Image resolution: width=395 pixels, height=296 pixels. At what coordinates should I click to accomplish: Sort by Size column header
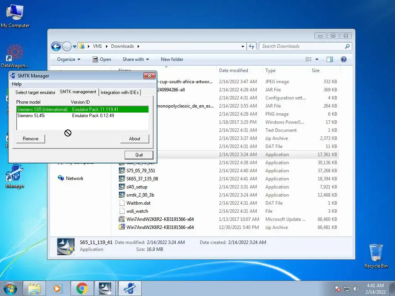click(324, 71)
